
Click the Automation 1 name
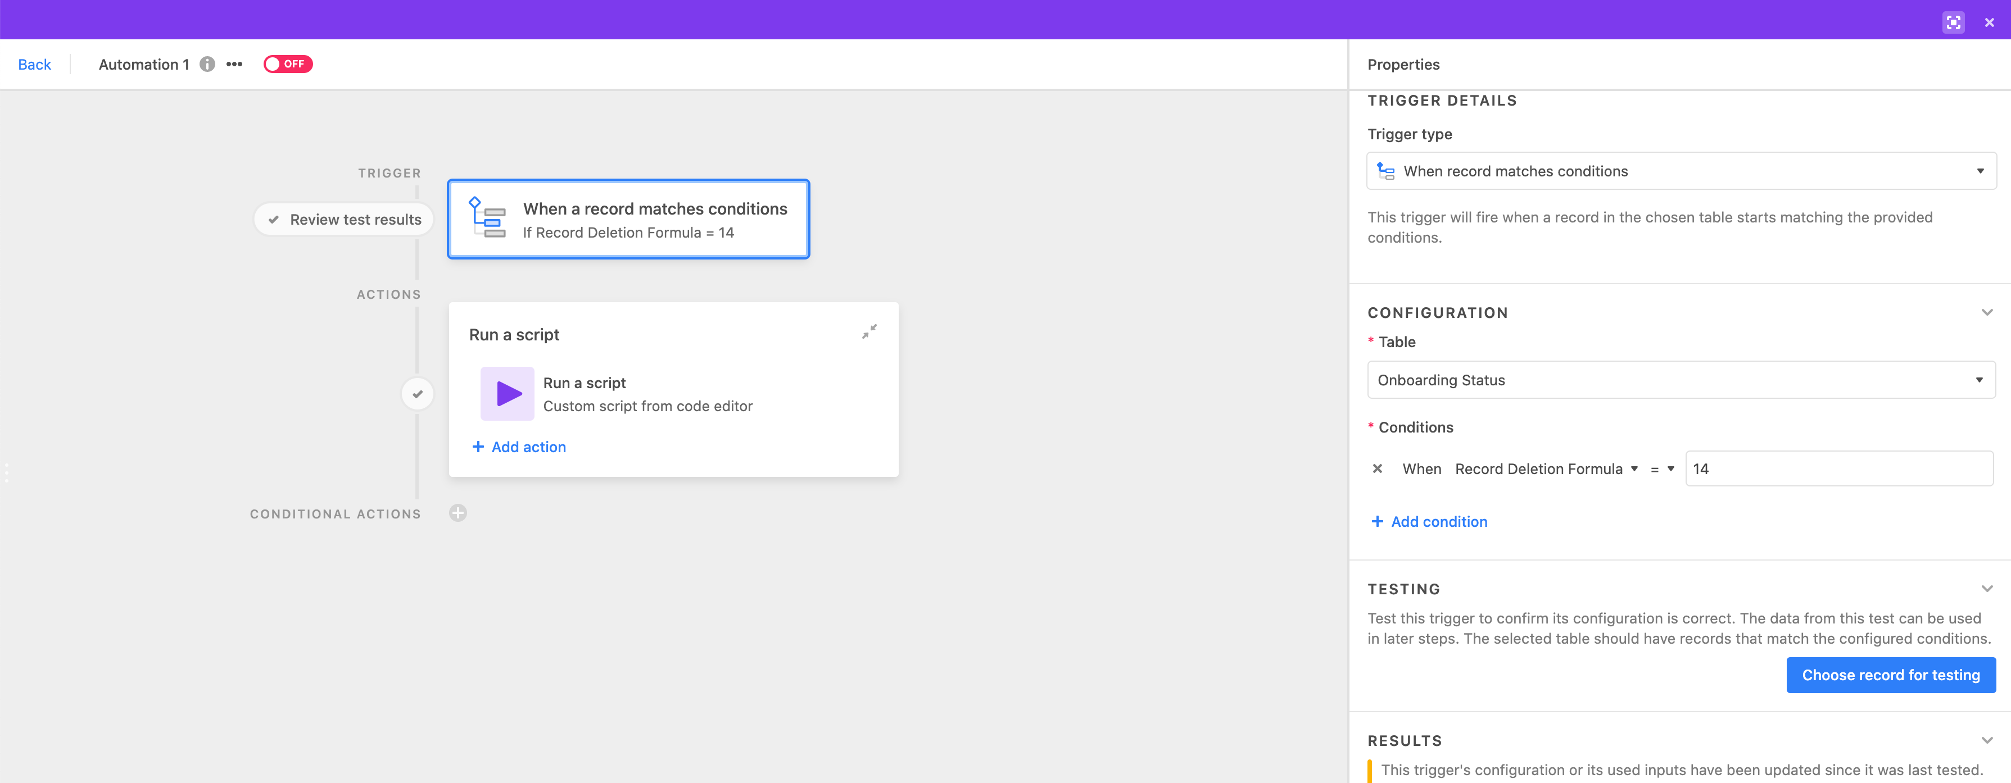(x=144, y=64)
